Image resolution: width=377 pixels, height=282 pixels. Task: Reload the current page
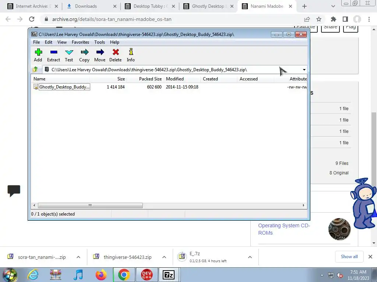point(32,19)
